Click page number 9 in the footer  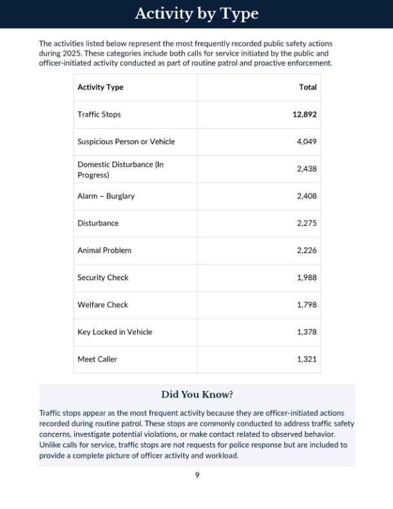pyautogui.click(x=197, y=475)
